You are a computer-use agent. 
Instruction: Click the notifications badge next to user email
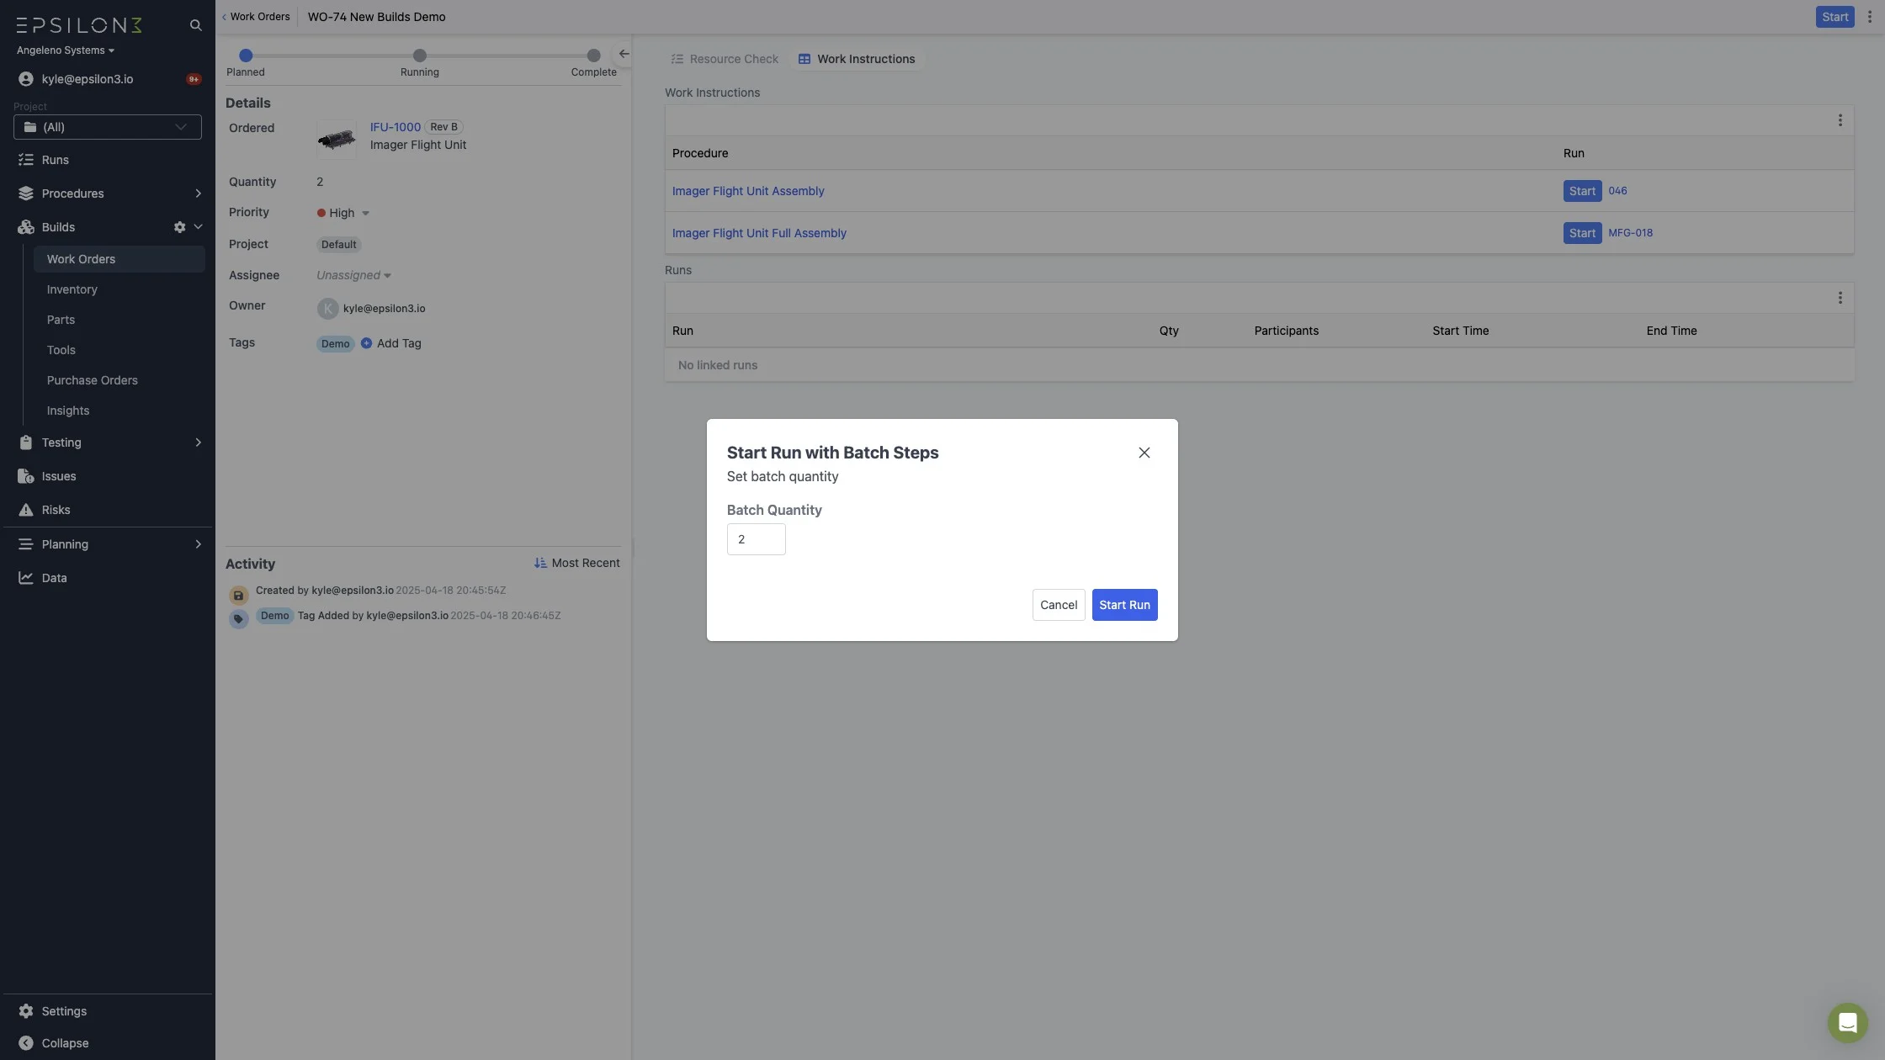[x=194, y=79]
